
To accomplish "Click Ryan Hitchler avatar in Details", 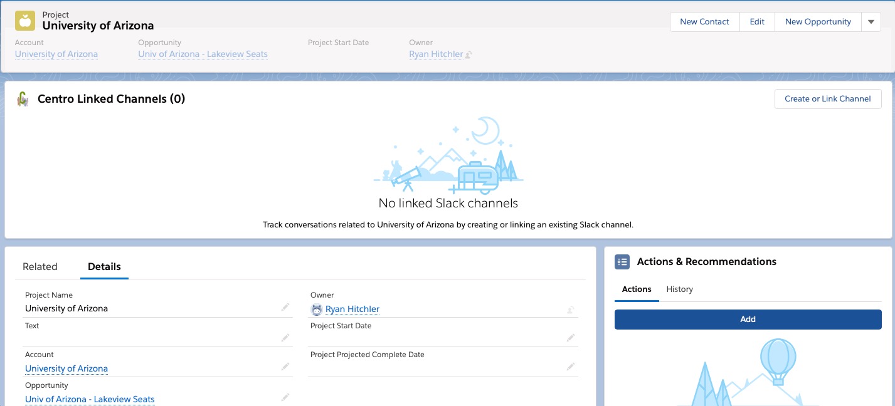I will tap(317, 310).
